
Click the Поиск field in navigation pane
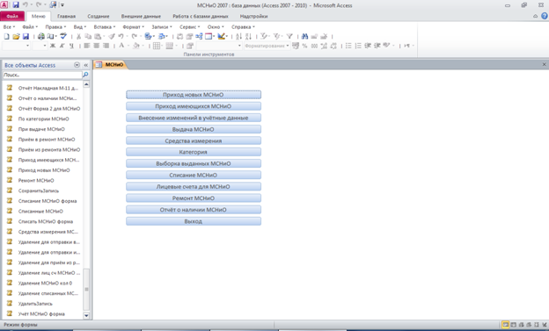pyautogui.click(x=42, y=75)
